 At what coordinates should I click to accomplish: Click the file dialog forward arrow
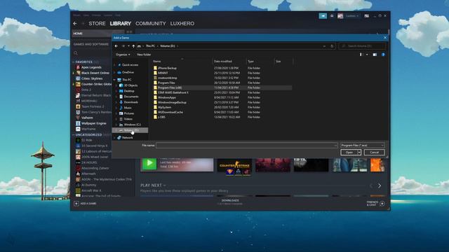tap(123, 46)
